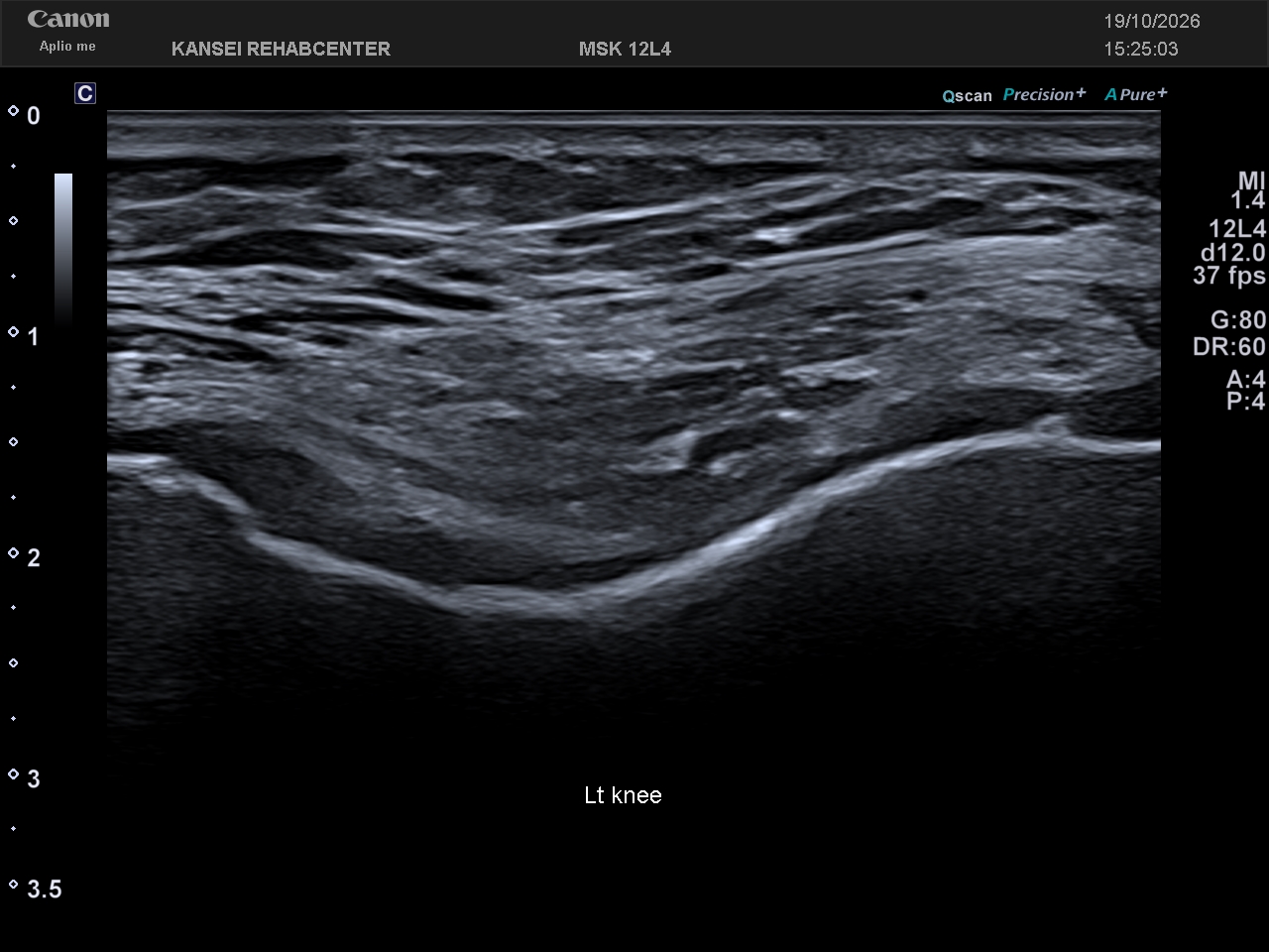Click the grayscale bar beside the image
1269x952 pixels.
(x=63, y=249)
